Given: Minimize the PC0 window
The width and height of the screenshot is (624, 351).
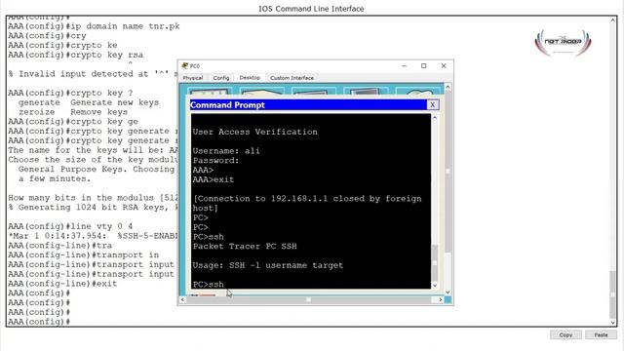Looking at the screenshot, I should pos(404,65).
